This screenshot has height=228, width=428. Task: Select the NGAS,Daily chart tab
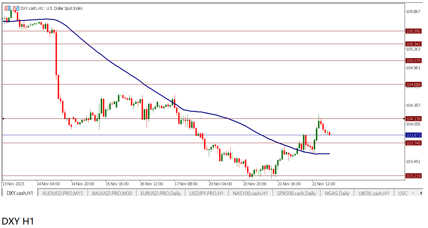point(337,193)
